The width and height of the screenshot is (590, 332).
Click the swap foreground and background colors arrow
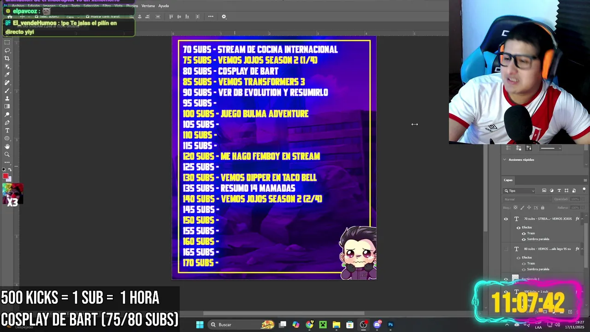pyautogui.click(x=10, y=170)
